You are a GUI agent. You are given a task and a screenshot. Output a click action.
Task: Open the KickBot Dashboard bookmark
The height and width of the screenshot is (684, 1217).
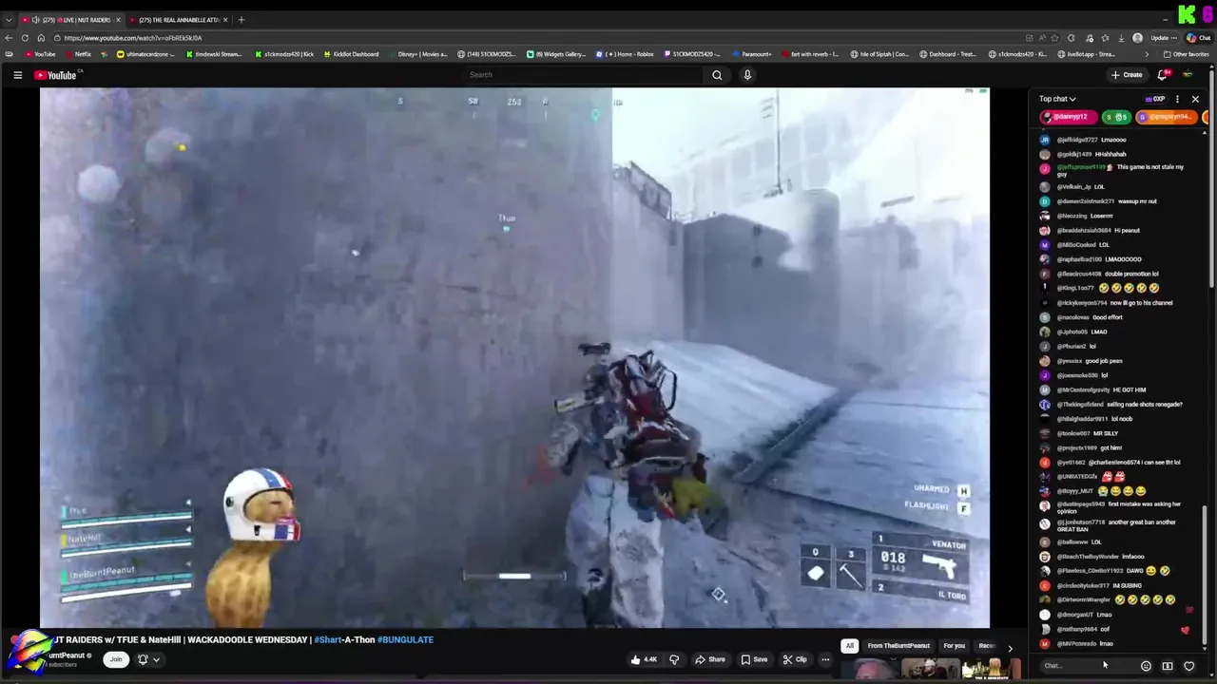(x=351, y=54)
